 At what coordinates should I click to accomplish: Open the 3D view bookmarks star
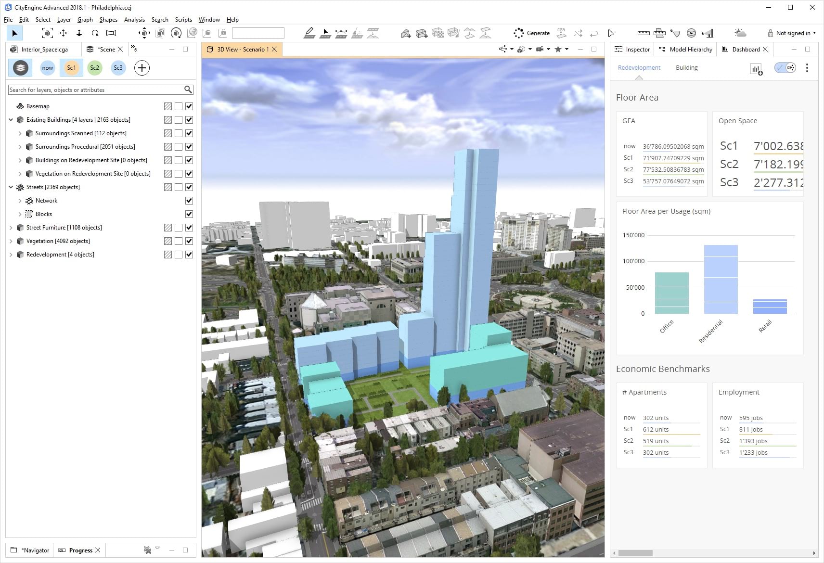tap(558, 49)
